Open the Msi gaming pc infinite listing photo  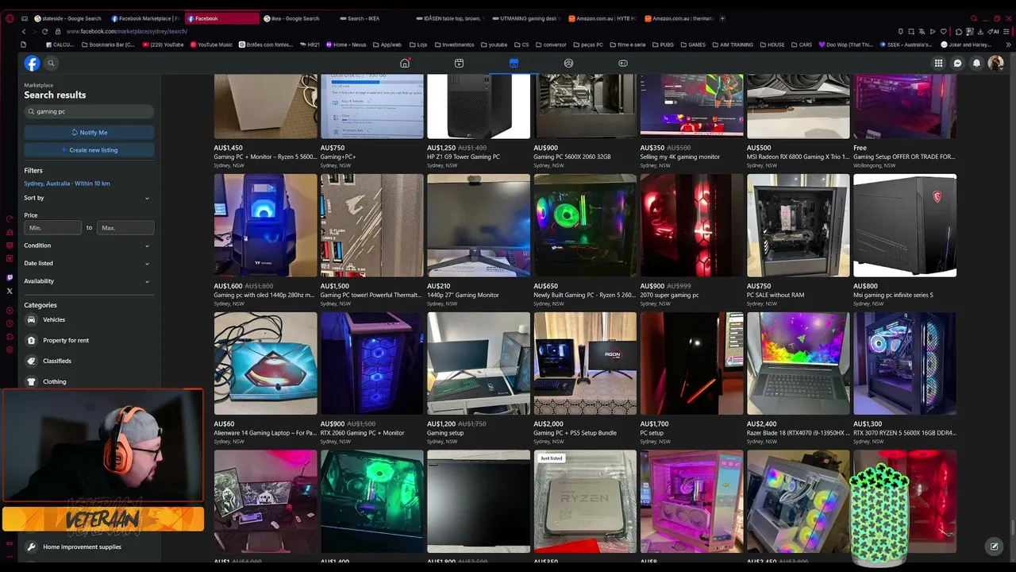click(905, 226)
